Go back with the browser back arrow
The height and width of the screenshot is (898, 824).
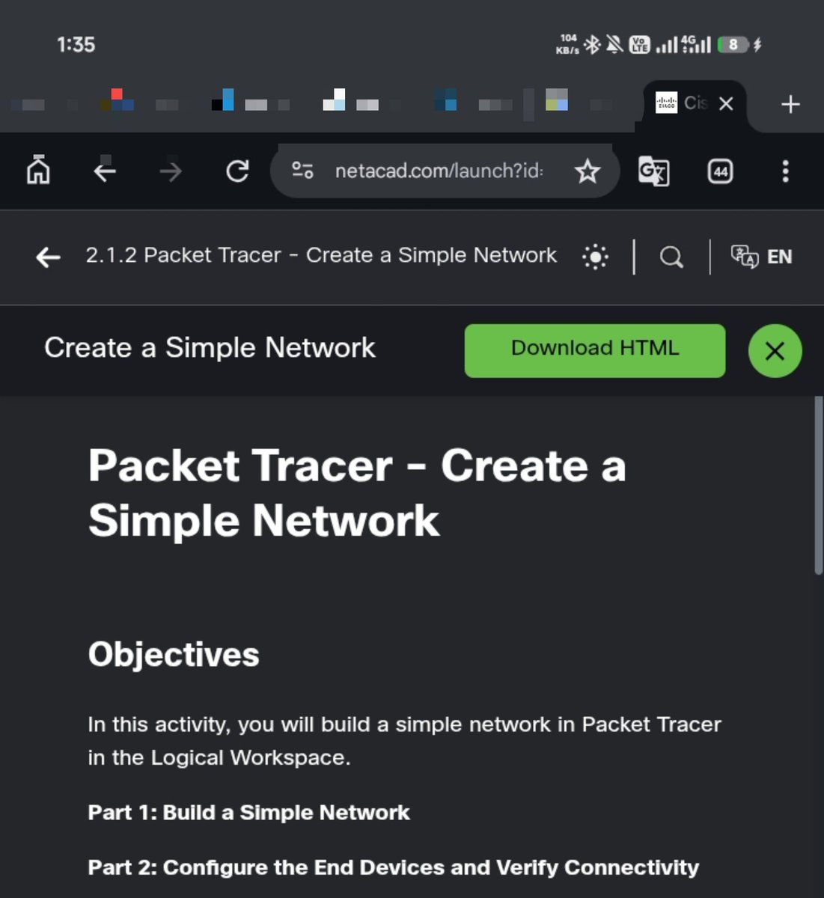click(104, 171)
